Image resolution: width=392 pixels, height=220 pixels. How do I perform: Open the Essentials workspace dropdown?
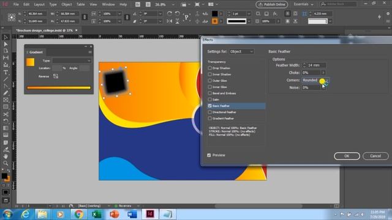point(303,4)
